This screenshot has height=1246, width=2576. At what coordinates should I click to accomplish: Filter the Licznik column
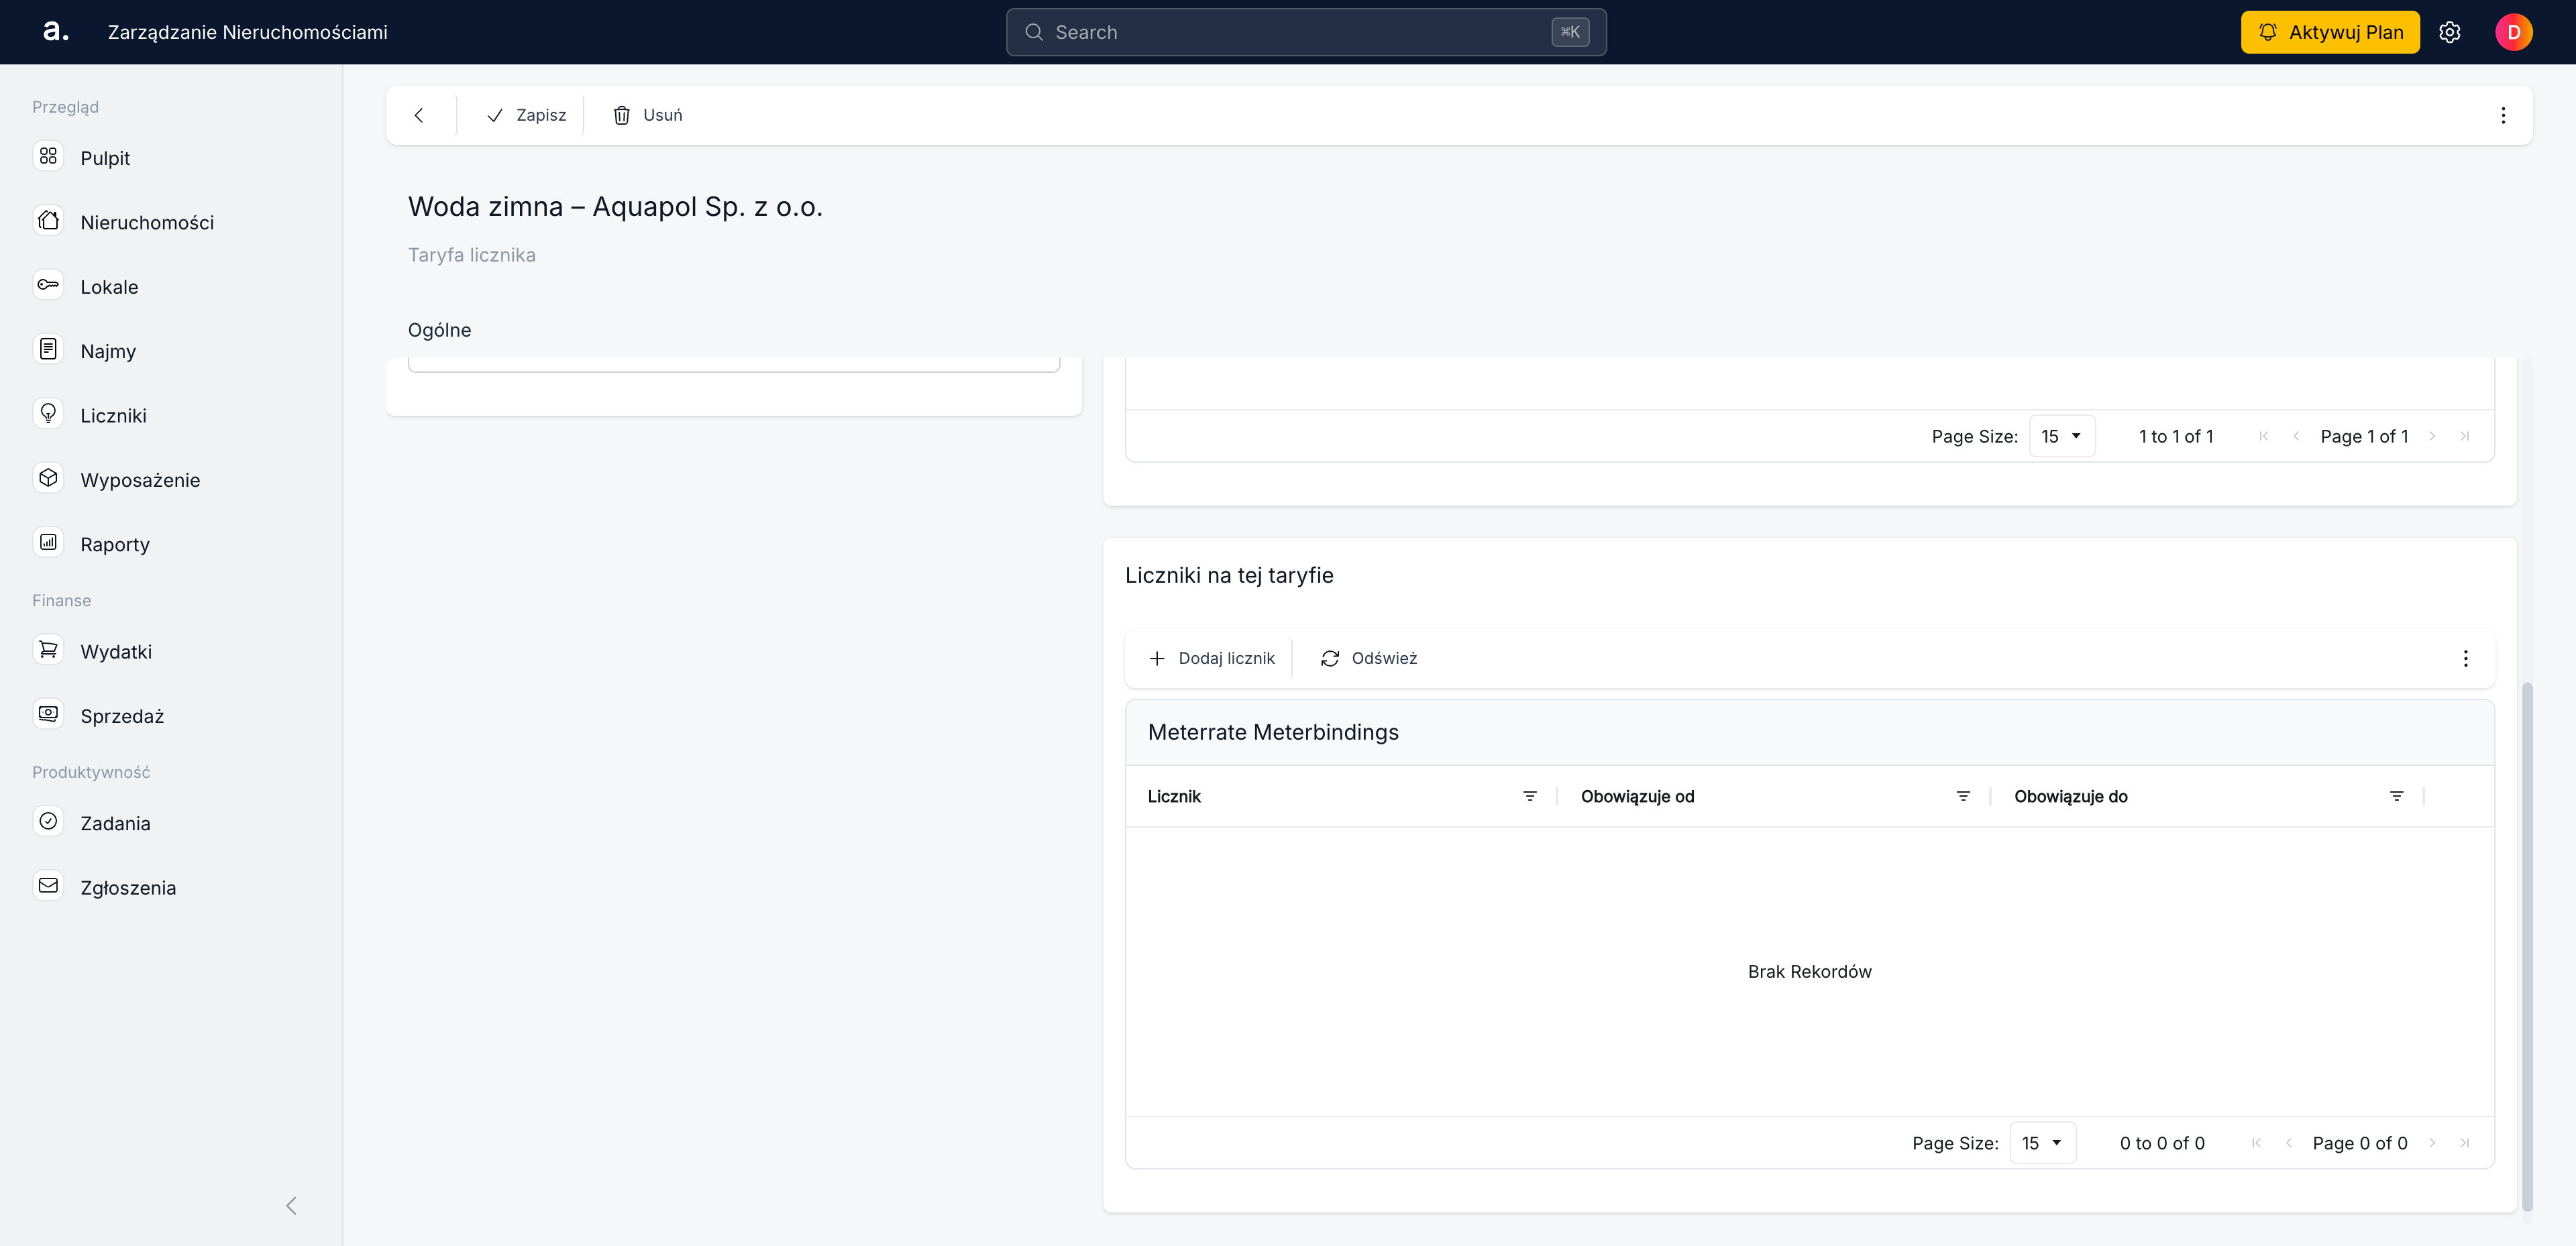point(1529,796)
